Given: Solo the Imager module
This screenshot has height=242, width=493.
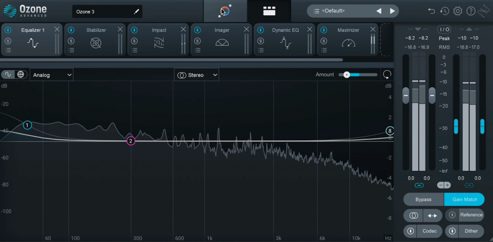Looking at the screenshot, I should coord(197,41).
